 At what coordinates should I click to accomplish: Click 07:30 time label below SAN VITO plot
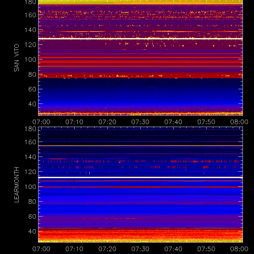[140, 122]
